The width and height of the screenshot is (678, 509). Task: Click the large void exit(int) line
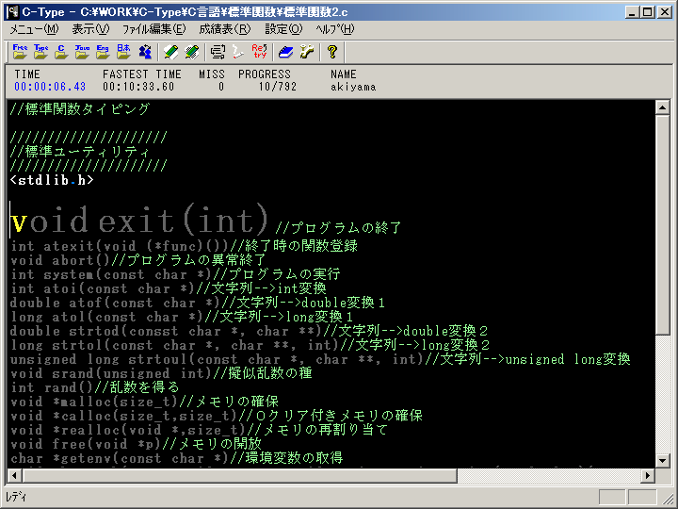(139, 220)
